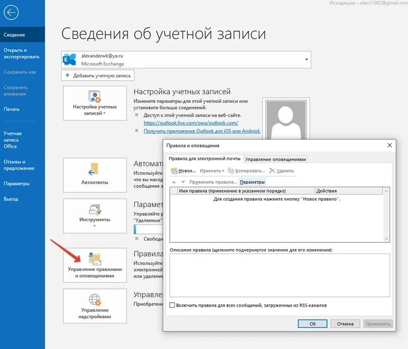Click the rule description text box
Viewport: 408px width, 349px height.
[x=279, y=275]
